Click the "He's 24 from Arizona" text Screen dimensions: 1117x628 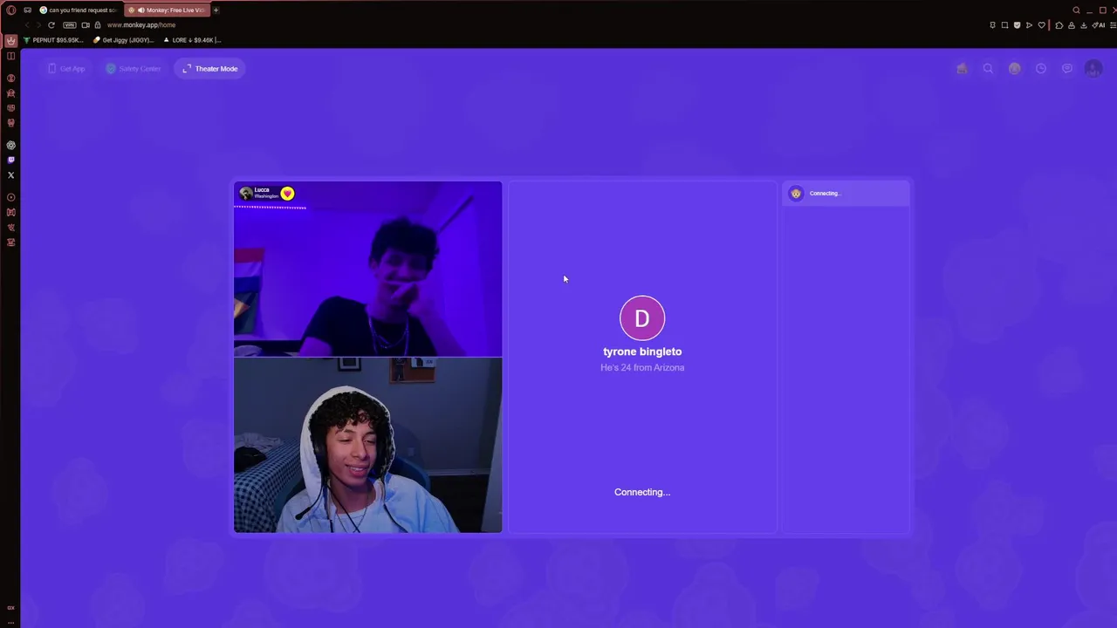(x=642, y=368)
